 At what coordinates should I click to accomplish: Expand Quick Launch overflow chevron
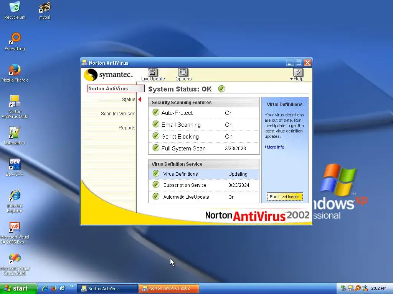click(71, 286)
